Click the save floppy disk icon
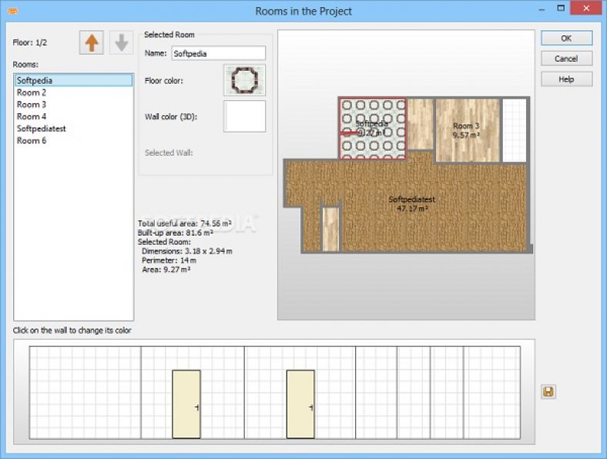The image size is (607, 459). 548,392
